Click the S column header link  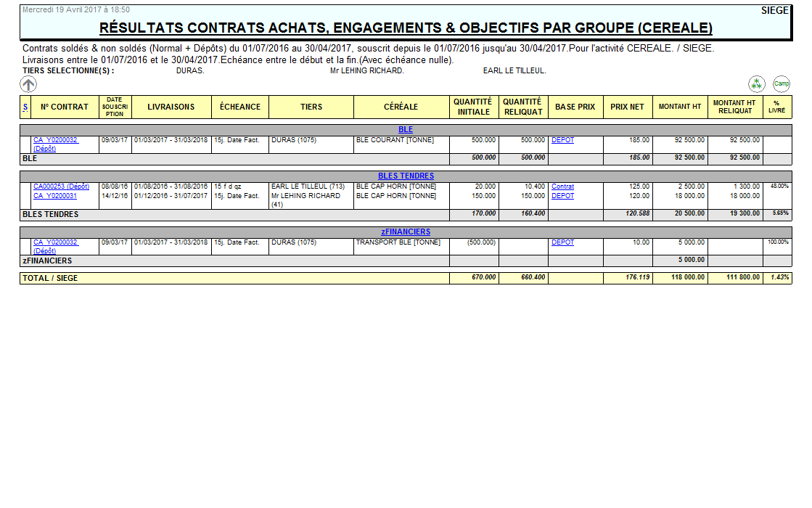click(x=25, y=107)
